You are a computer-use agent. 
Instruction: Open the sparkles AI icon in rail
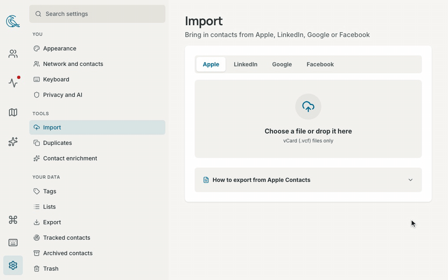(13, 141)
